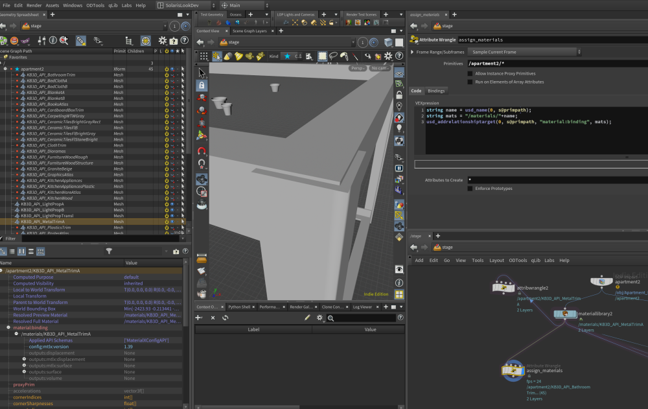This screenshot has width=648, height=409.
Task: Open Sample Current Frame dropdown
Action: point(524,52)
